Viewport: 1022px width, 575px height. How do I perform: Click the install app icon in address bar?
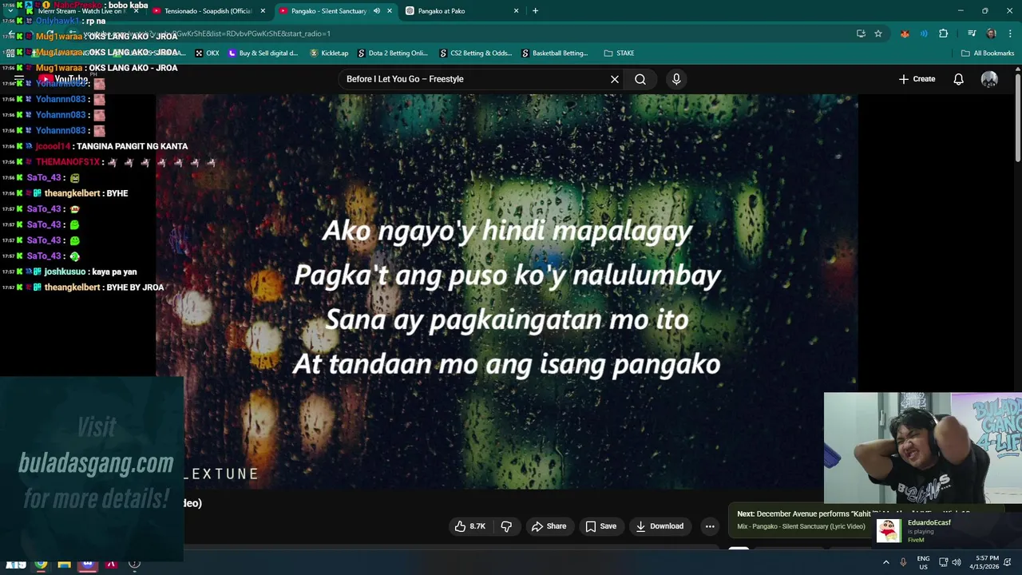point(861,34)
